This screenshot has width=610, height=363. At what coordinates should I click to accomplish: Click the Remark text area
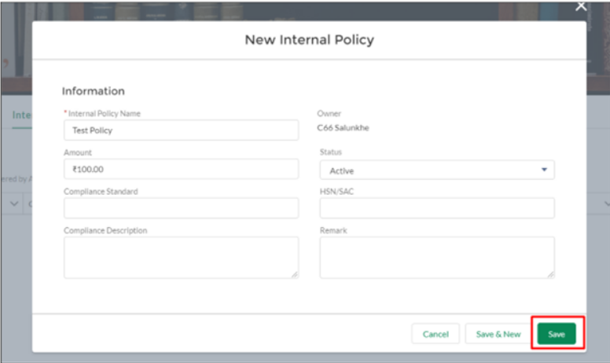tap(437, 258)
